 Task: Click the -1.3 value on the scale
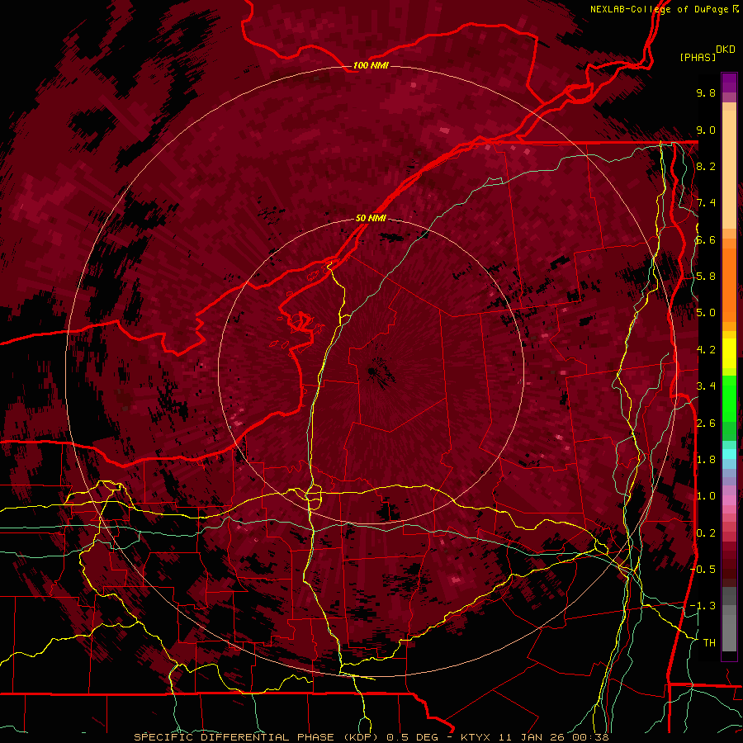pos(703,606)
